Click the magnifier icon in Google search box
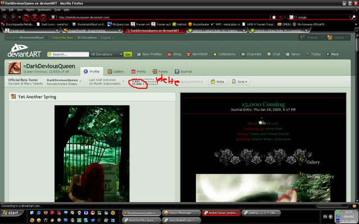Image resolution: width=359 pixels, height=224 pixels. 354,17
